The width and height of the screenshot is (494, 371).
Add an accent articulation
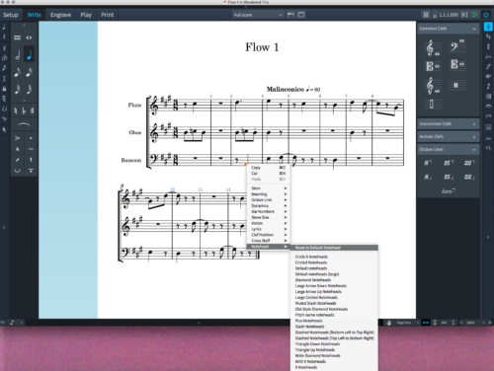point(17,138)
